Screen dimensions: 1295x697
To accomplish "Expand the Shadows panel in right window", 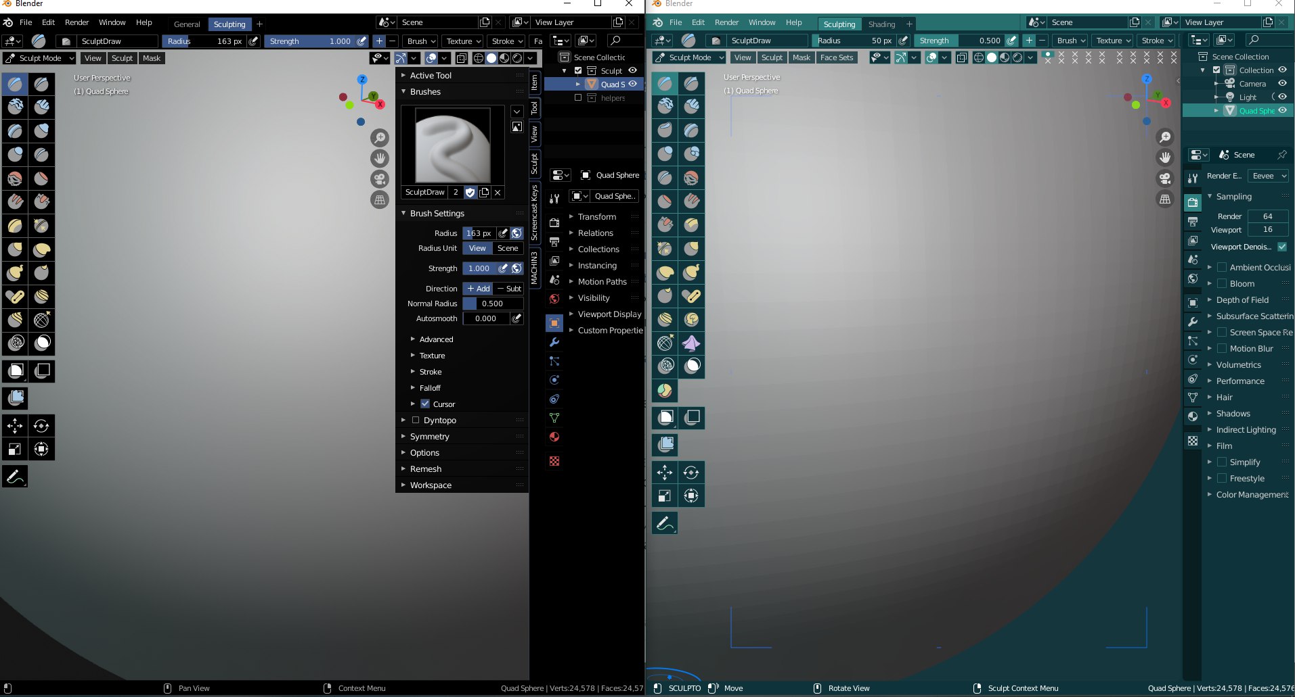I will click(x=1233, y=414).
